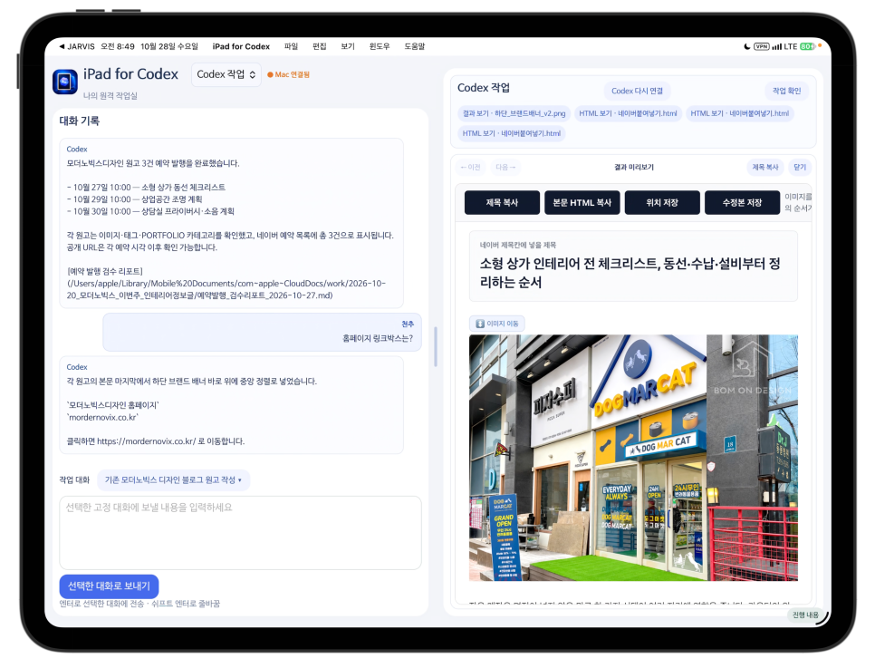Click the 위치 저장 button
Screen dimensions: 875x668
click(662, 203)
